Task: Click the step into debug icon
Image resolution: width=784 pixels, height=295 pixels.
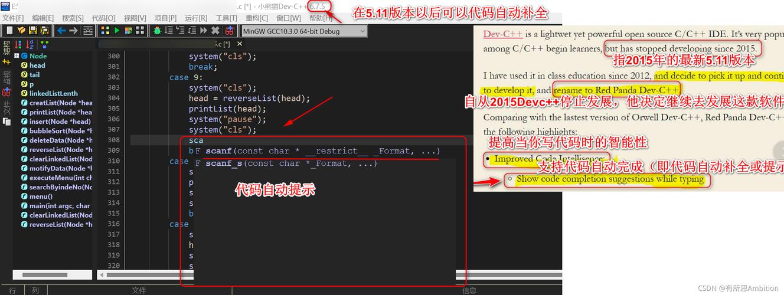Action: point(180,31)
